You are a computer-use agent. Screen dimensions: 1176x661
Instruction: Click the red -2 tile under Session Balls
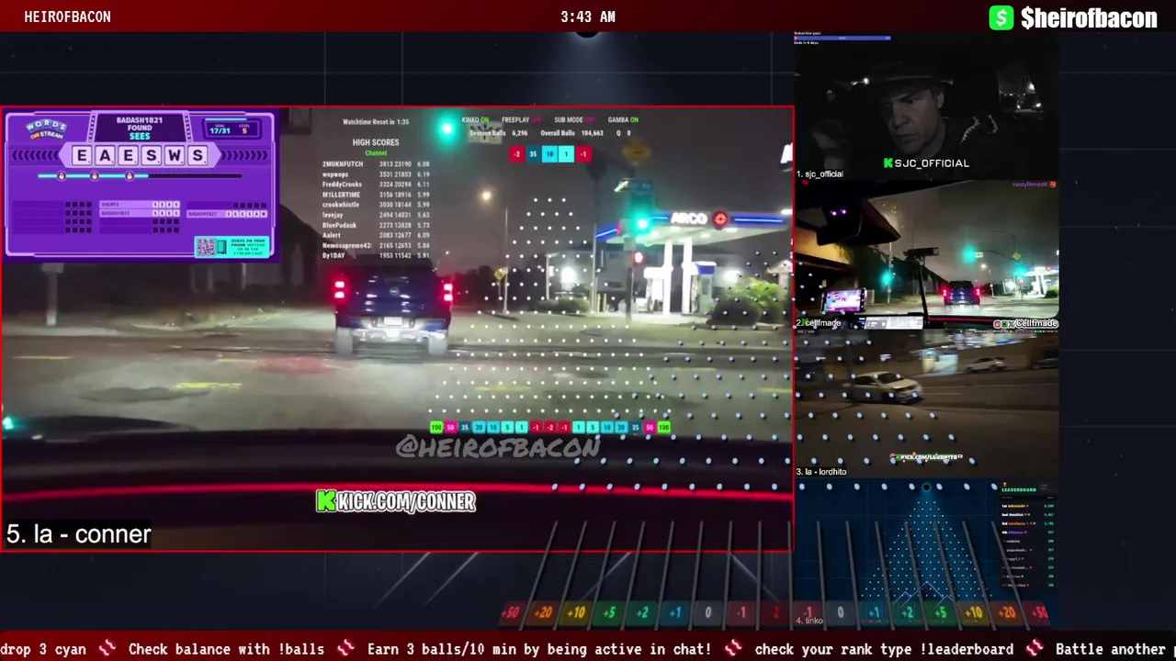516,154
